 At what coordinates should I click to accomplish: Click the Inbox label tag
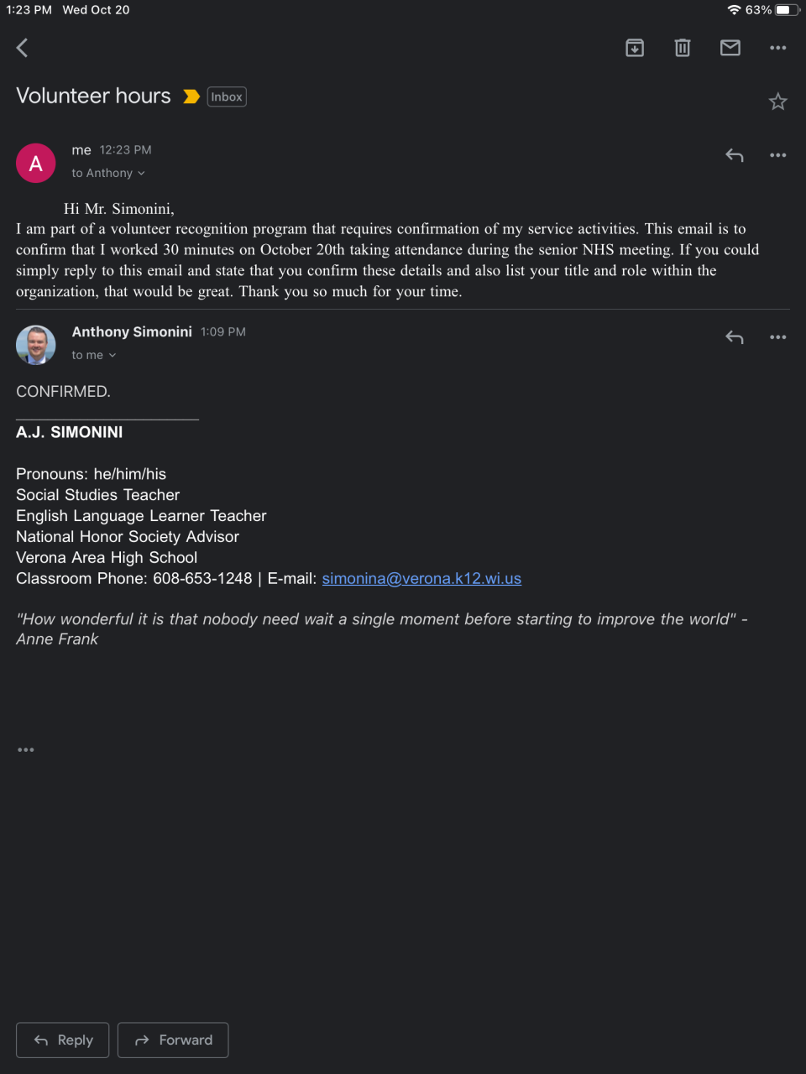227,97
